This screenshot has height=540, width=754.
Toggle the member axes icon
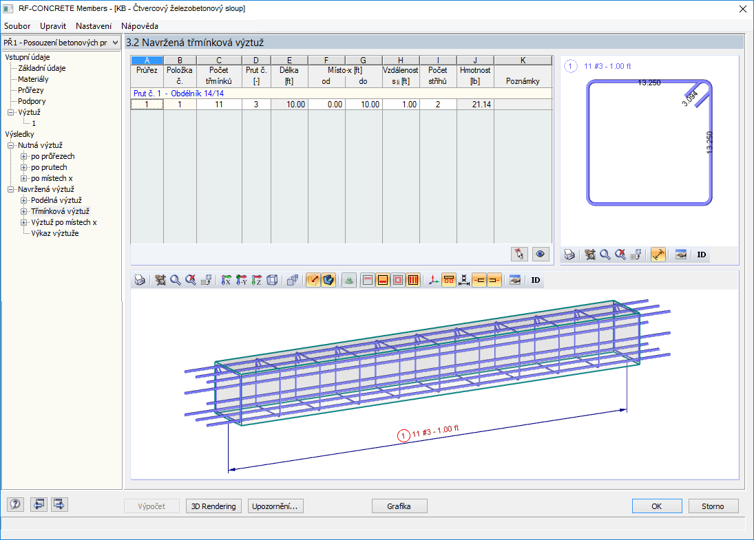(x=434, y=280)
